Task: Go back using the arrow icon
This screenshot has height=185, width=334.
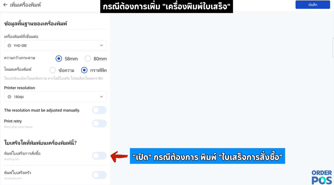Action: (5, 5)
